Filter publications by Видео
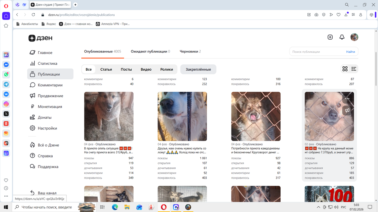The image size is (378, 212). tap(146, 69)
